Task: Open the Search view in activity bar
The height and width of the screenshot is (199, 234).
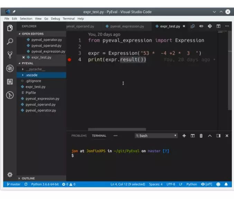Action: coord(10,41)
